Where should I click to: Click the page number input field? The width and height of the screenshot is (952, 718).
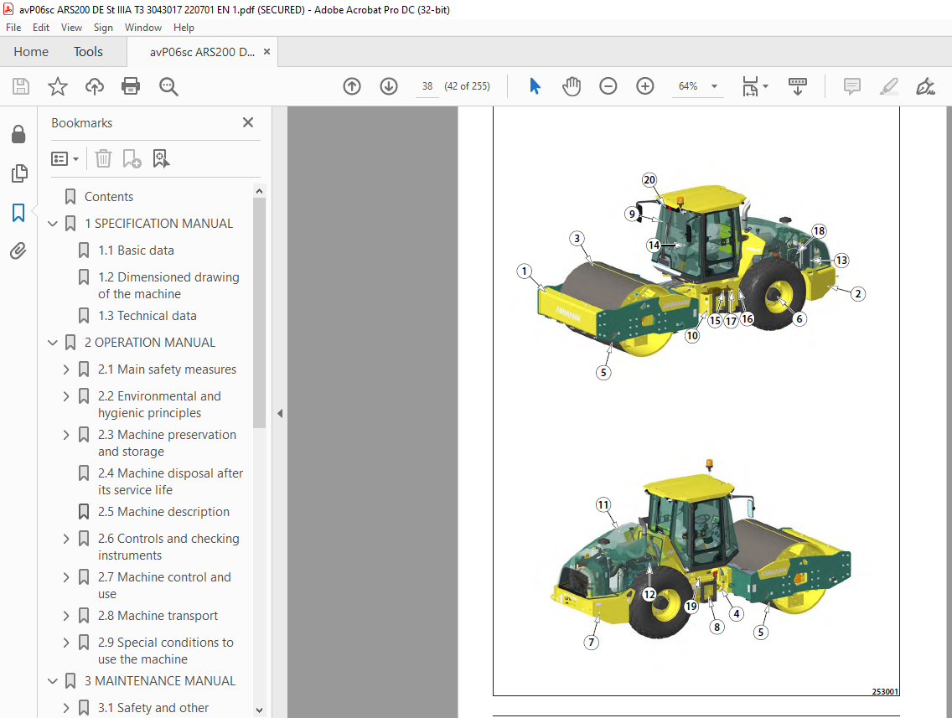point(427,86)
